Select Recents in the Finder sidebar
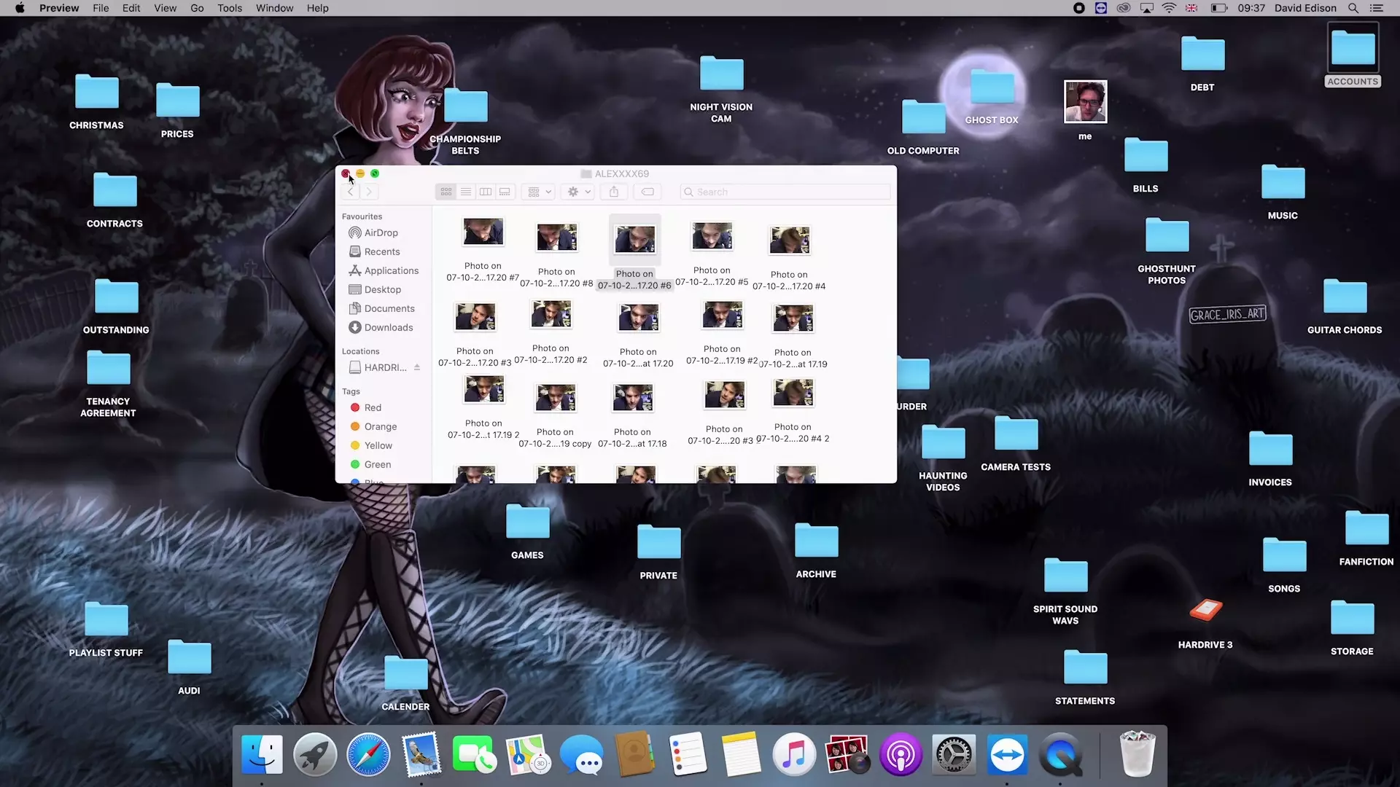The image size is (1400, 787). (383, 251)
